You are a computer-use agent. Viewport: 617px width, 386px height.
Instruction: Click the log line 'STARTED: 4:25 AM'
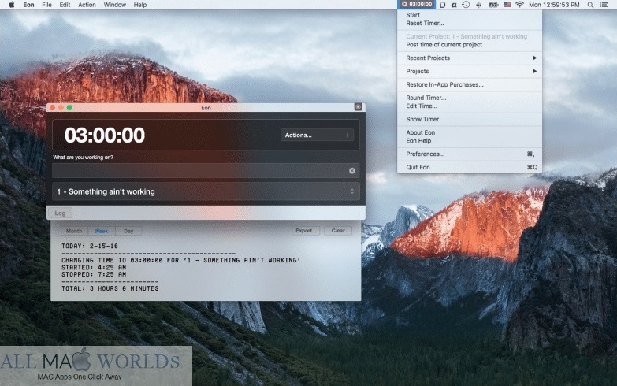point(94,267)
